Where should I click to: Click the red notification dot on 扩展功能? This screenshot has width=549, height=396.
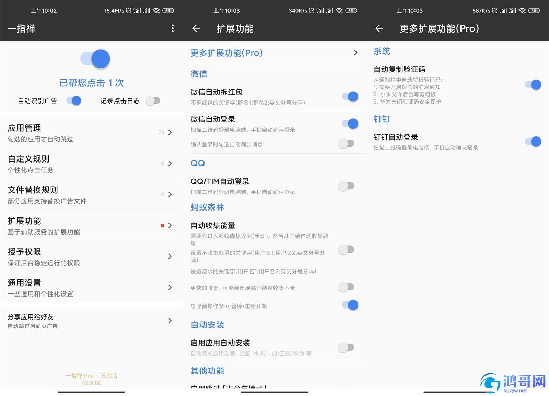(x=162, y=225)
